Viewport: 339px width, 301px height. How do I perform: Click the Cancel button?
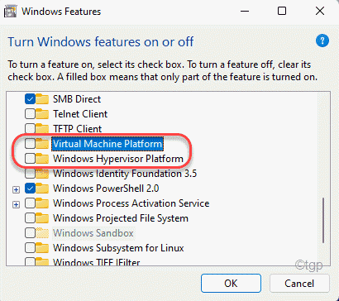tap(299, 283)
